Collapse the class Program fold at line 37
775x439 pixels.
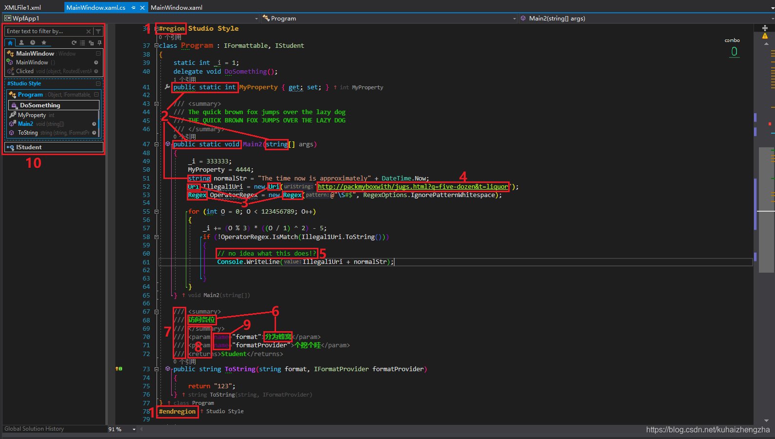[157, 45]
